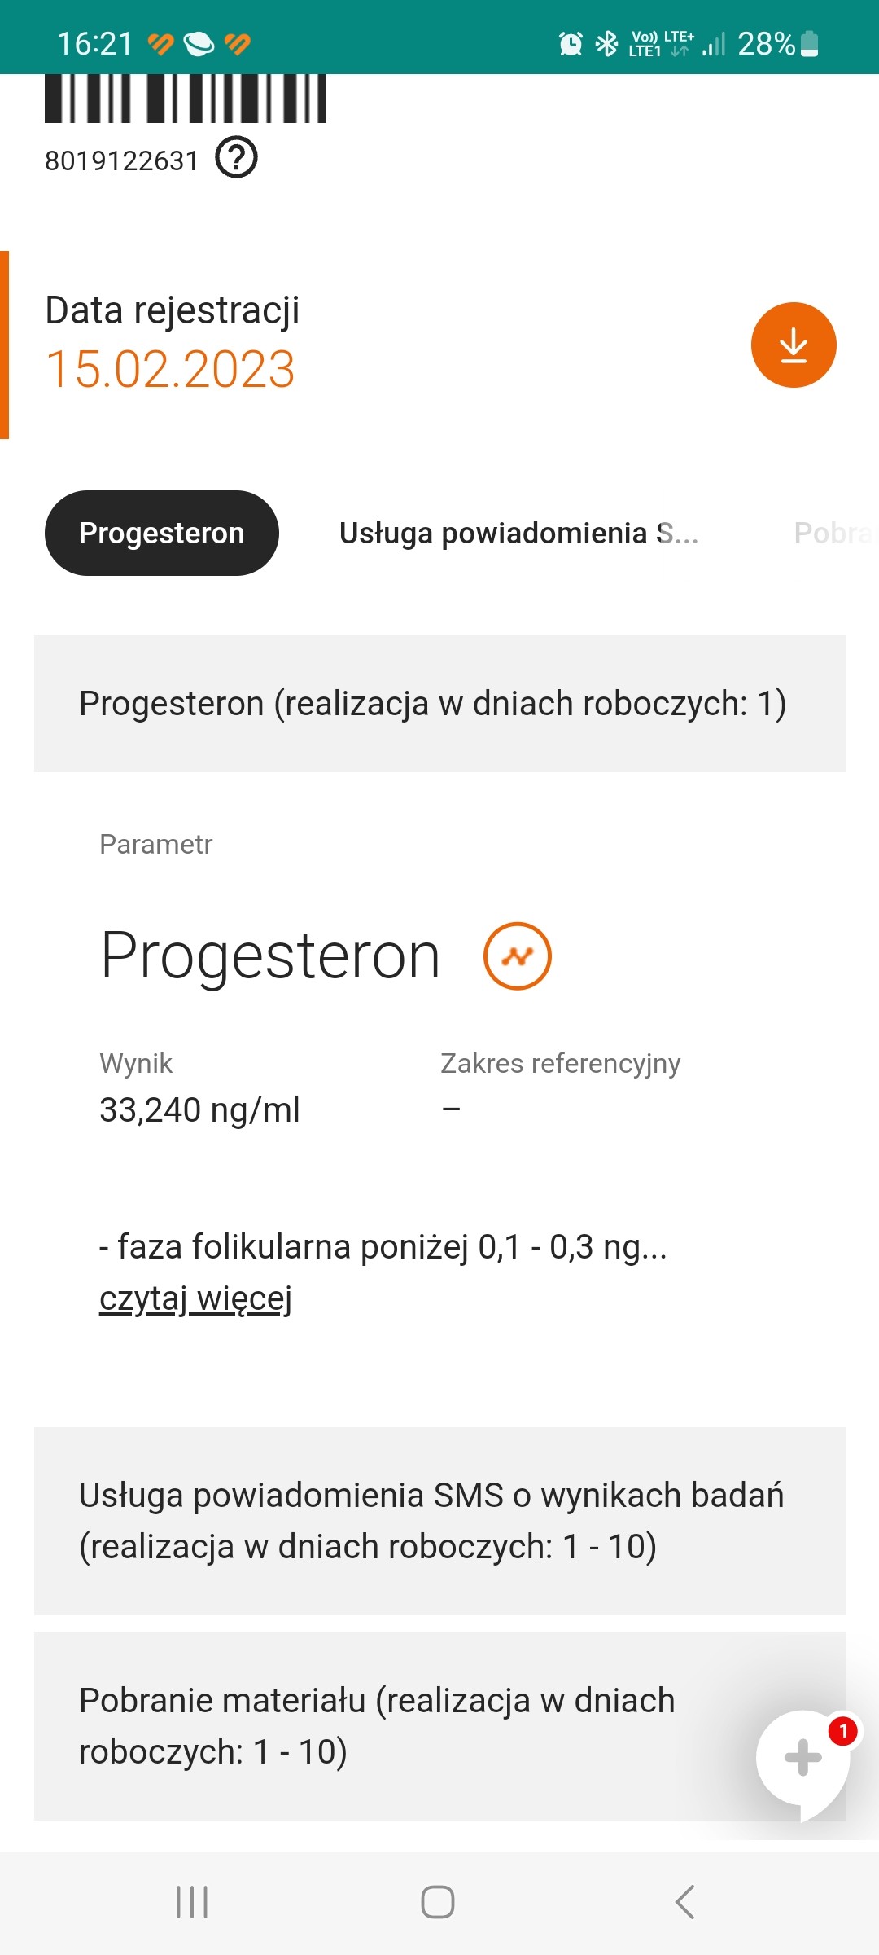Viewport: 879px width, 1955px height.
Task: Tap the 33,240 ng/ml result value
Action: pyautogui.click(x=199, y=1109)
